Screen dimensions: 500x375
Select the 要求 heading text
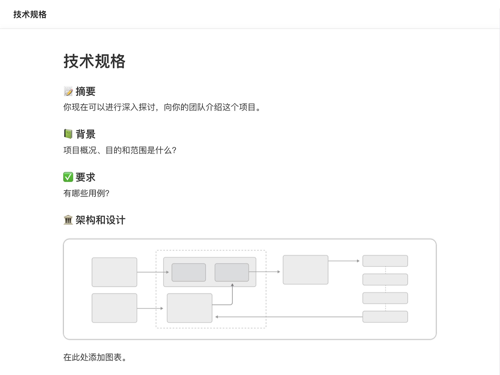85,177
